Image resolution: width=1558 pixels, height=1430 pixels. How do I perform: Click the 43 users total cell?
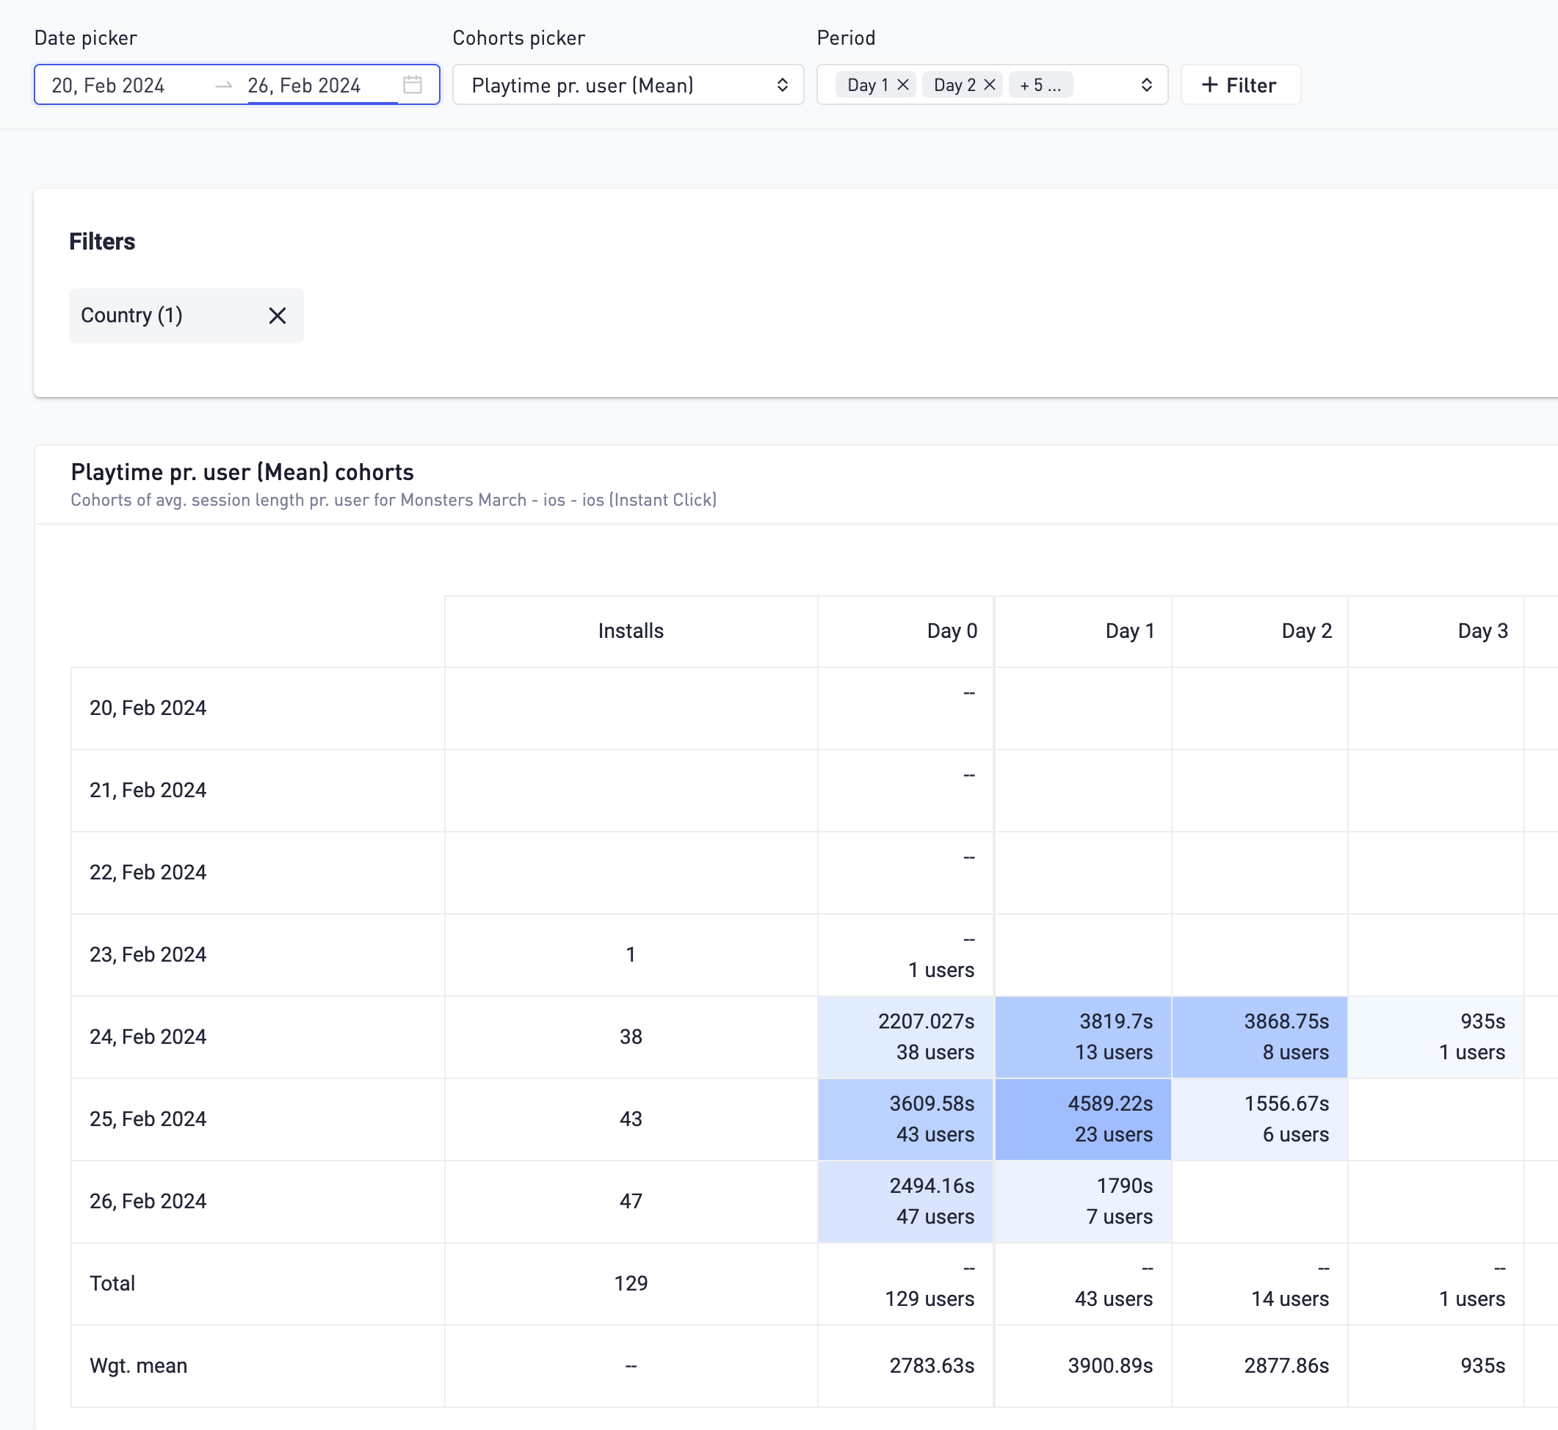[x=1083, y=1283]
